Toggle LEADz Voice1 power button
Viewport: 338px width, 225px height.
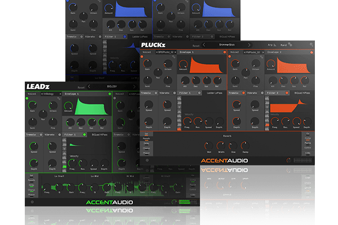(x=27, y=98)
